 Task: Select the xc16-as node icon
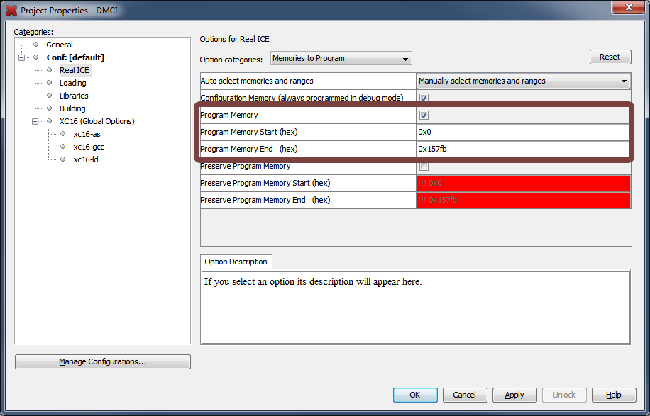62,134
